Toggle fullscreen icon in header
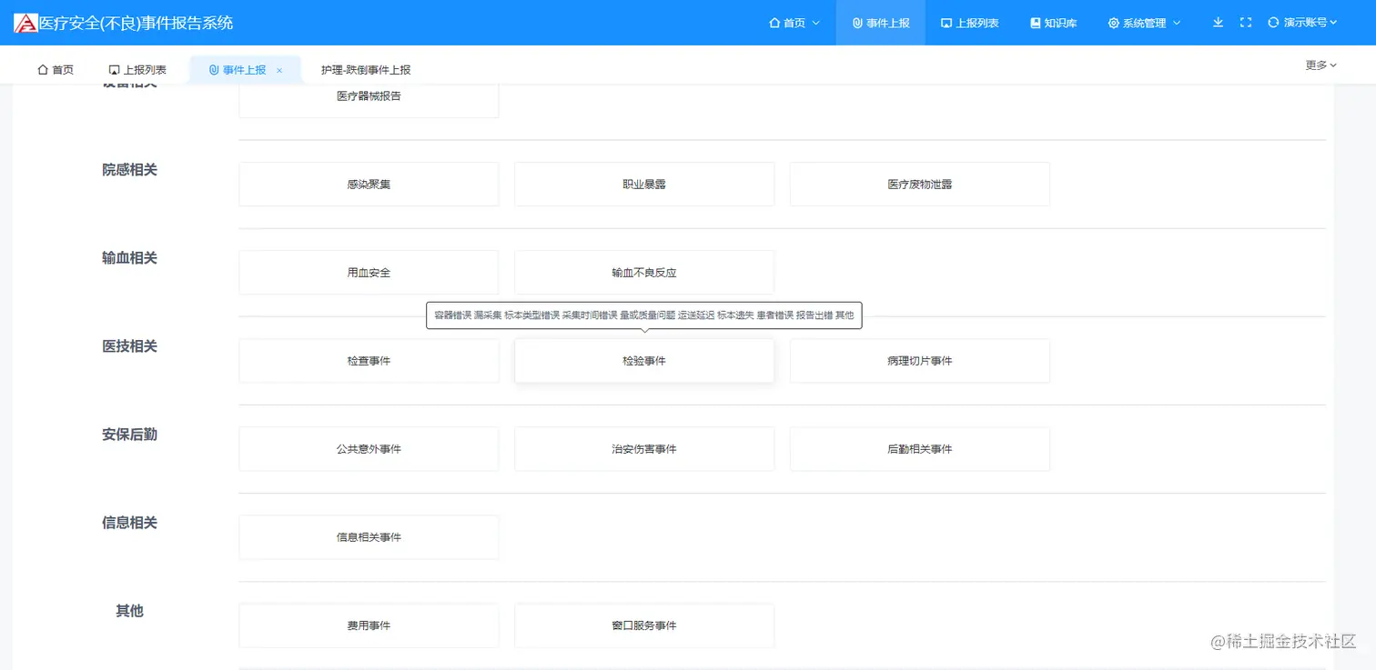Image resolution: width=1376 pixels, height=670 pixels. (1246, 22)
